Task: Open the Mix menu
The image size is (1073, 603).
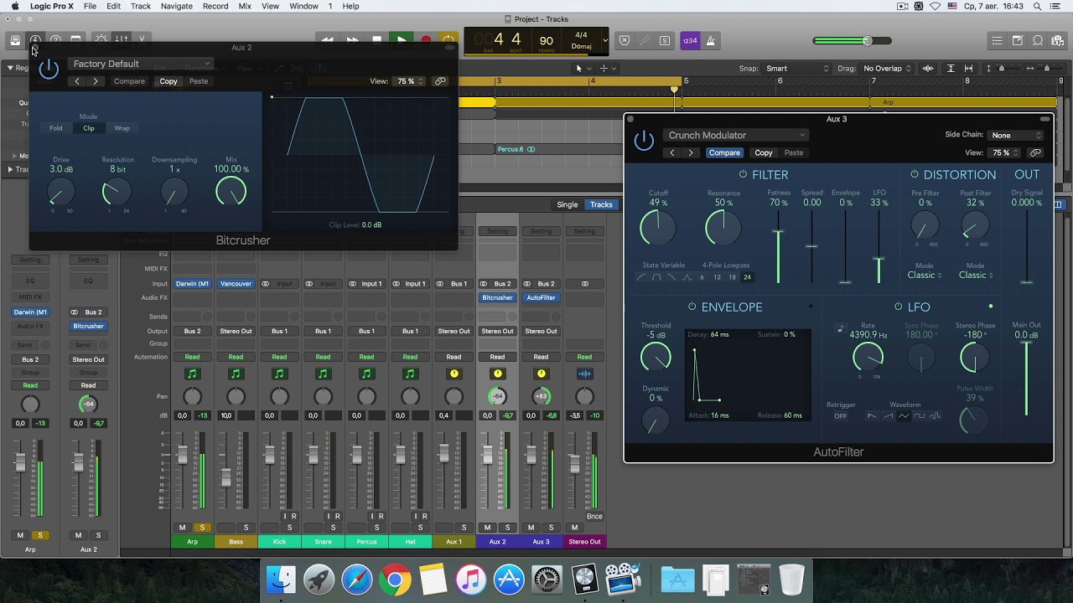Action: (x=245, y=6)
